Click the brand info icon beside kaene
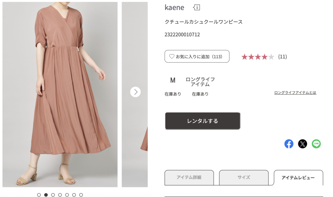This screenshot has width=333, height=197. (x=196, y=7)
